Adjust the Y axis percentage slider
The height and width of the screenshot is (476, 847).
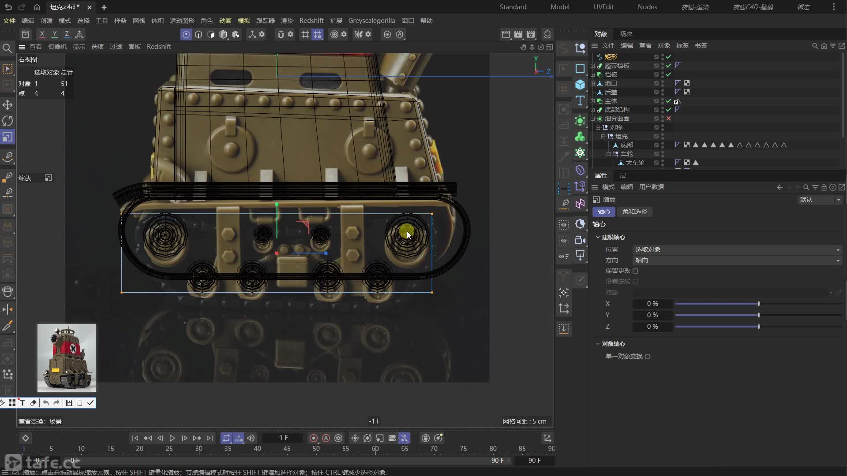tap(758, 315)
